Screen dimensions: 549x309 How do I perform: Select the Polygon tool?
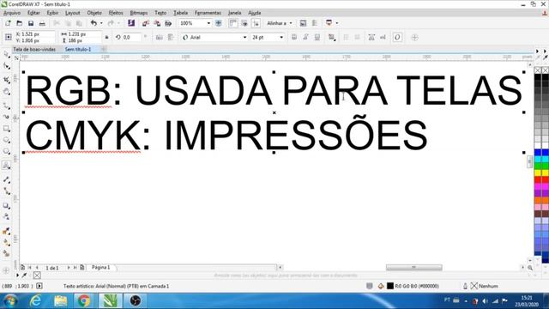click(7, 151)
